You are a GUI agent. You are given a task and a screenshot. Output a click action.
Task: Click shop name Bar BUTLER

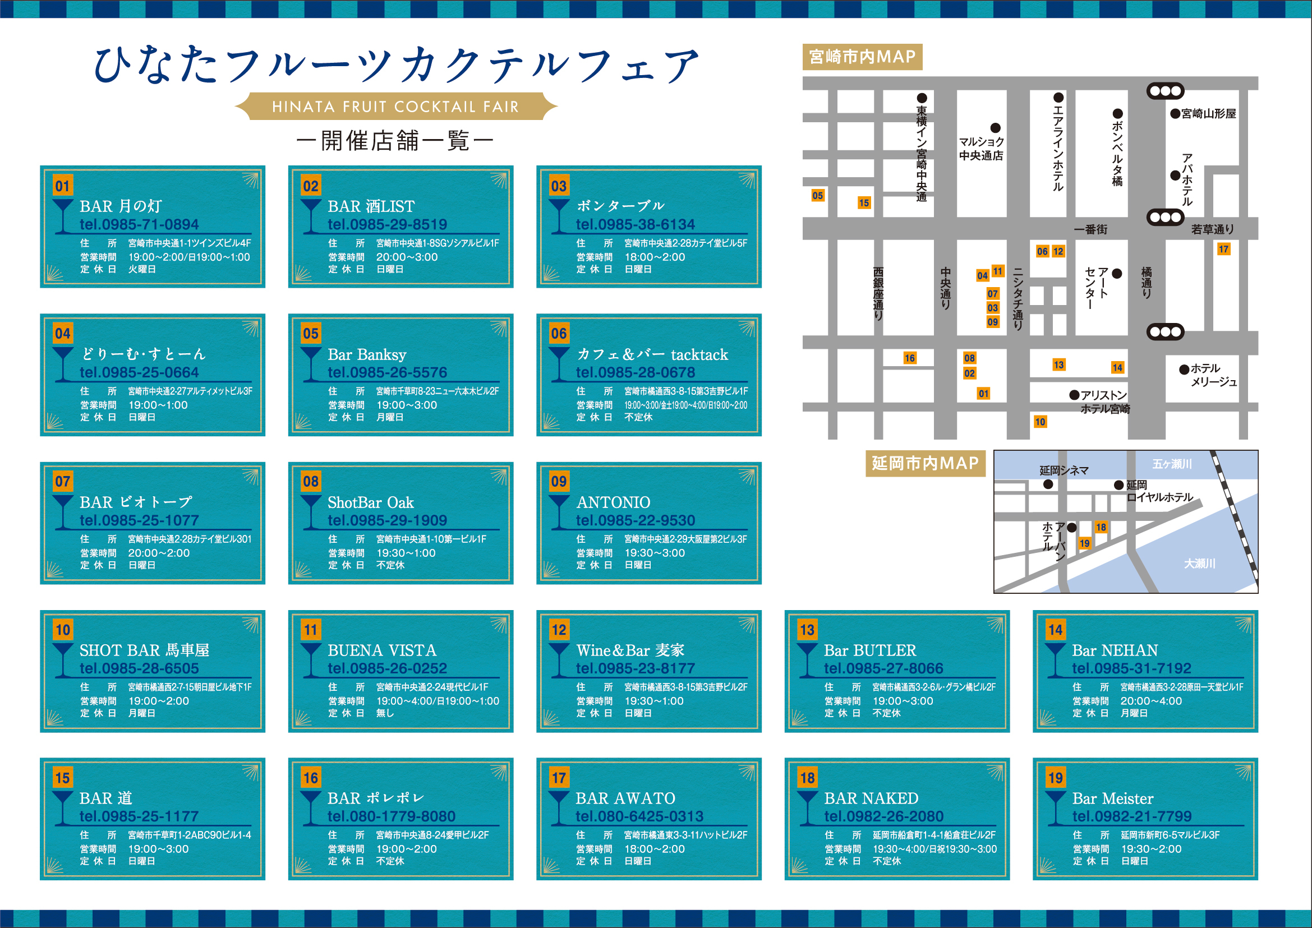[869, 650]
